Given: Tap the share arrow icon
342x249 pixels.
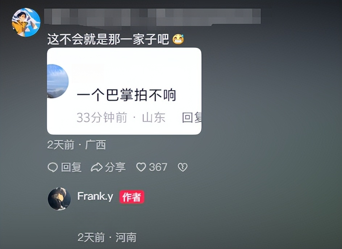Looking at the screenshot, I should [x=97, y=167].
